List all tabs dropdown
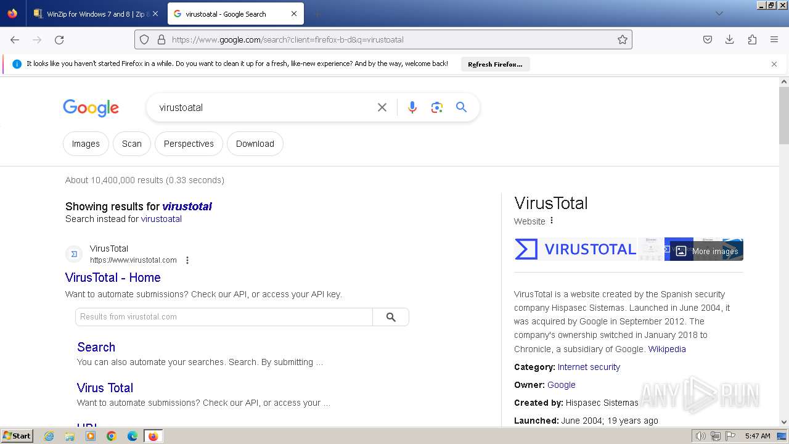This screenshot has height=444, width=789. (719, 14)
